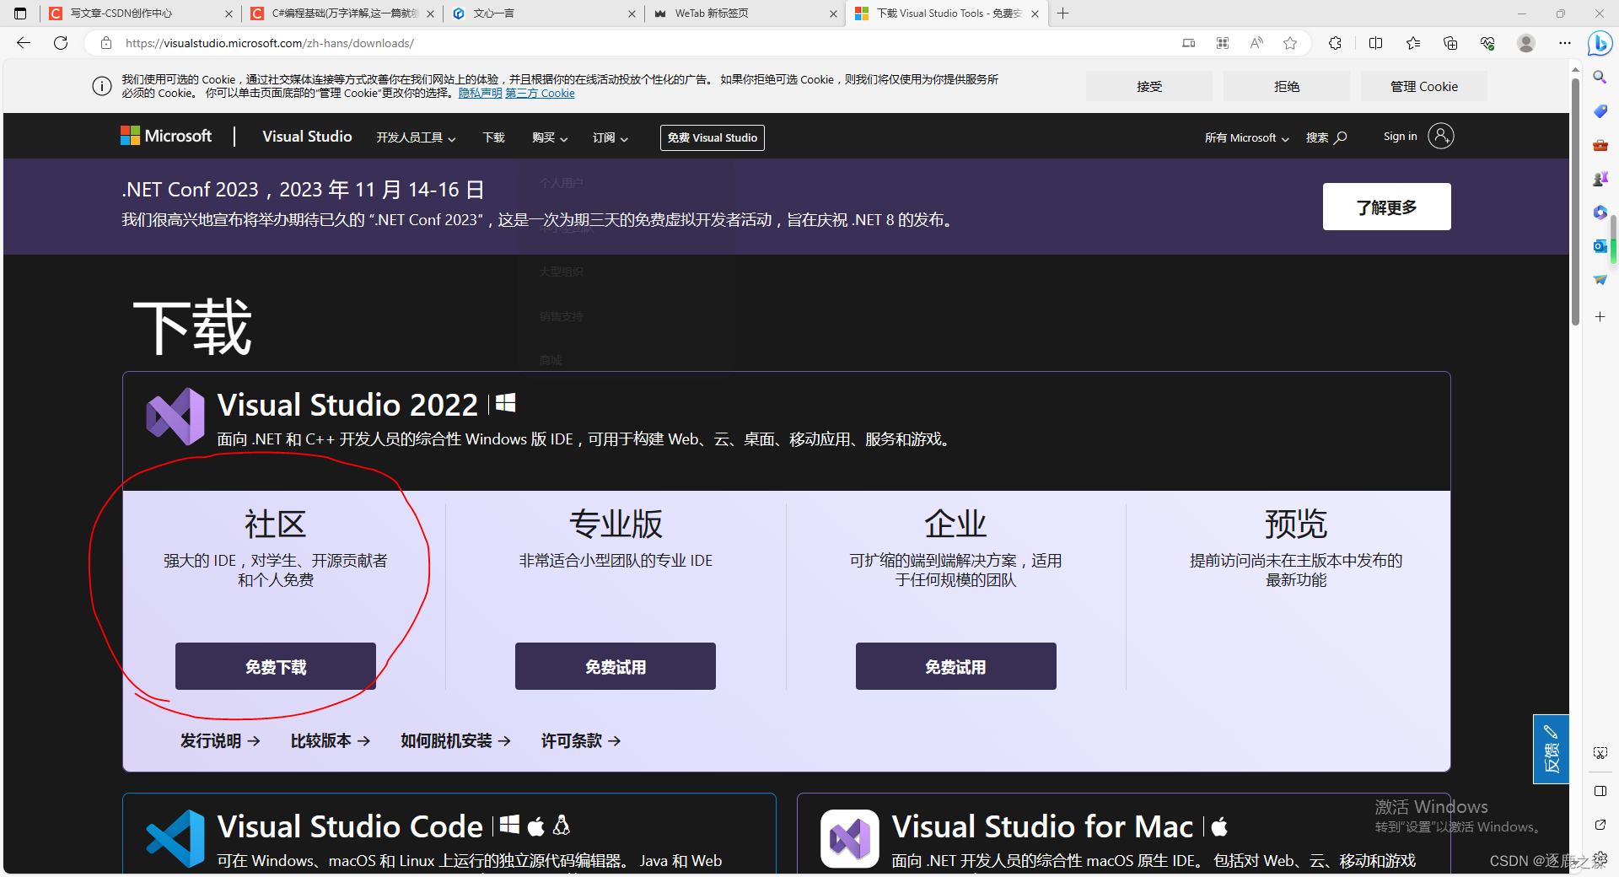Switch to the 文心一言 tab
Screen dimensions: 1619x877
tap(544, 13)
